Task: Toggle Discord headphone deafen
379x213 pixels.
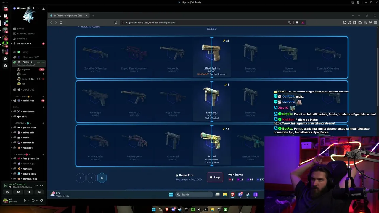Action: point(33,200)
